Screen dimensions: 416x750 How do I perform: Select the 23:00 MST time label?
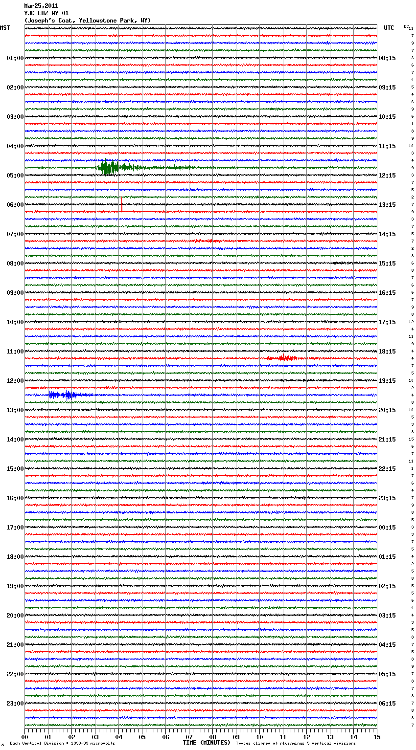pos(15,704)
